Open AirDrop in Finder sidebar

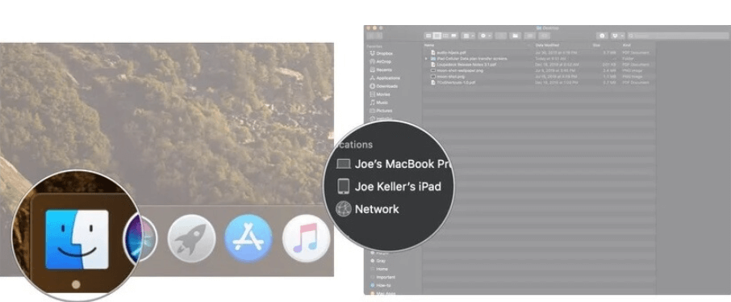380,61
